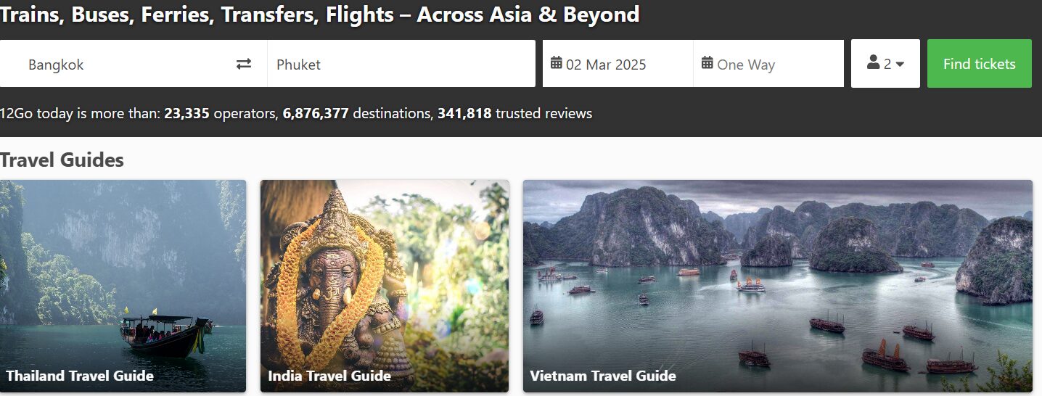Image resolution: width=1042 pixels, height=396 pixels.
Task: Swap origin and destination with arrows icon
Action: 244,64
